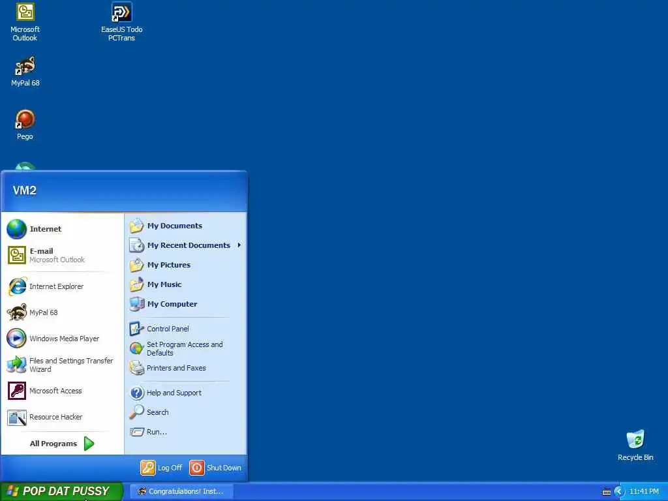Open the Run... dialog
The width and height of the screenshot is (668, 501).
point(185,432)
